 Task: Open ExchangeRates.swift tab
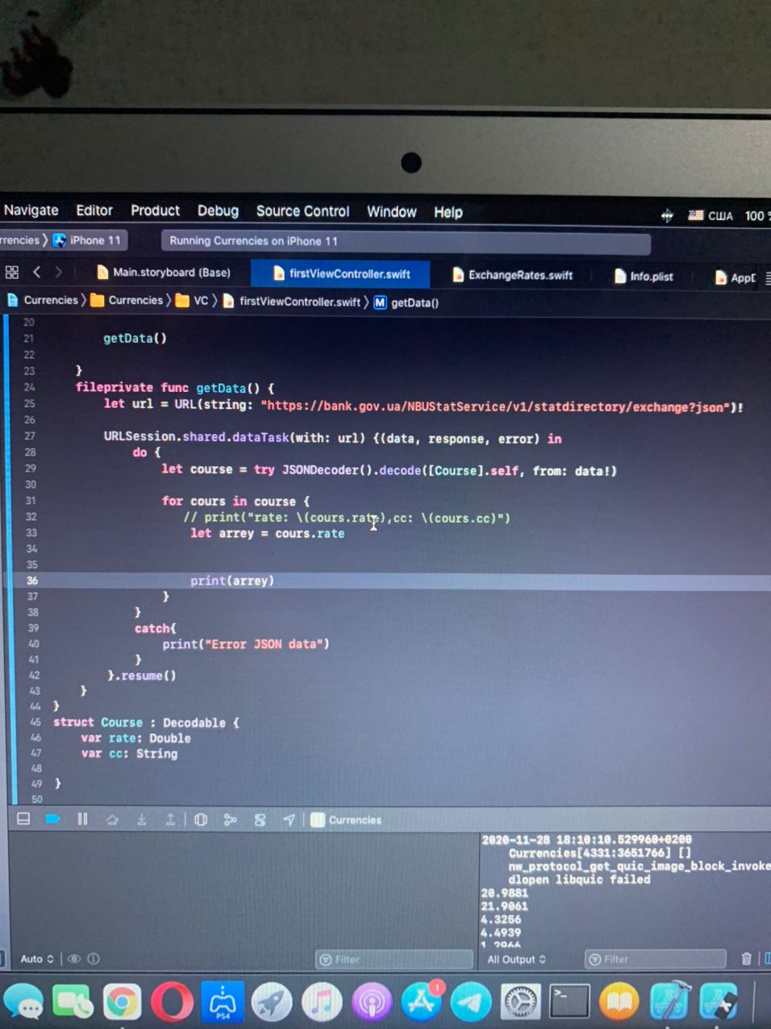513,275
